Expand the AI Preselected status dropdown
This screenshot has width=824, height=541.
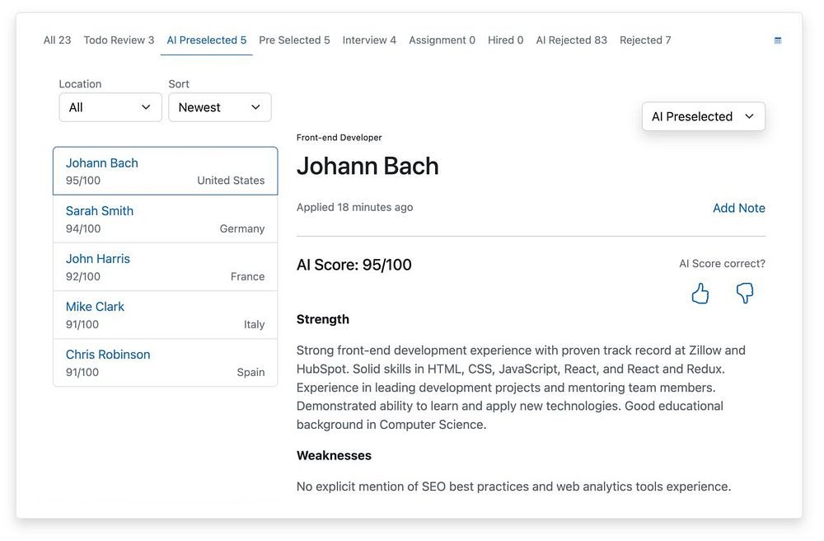(x=703, y=116)
